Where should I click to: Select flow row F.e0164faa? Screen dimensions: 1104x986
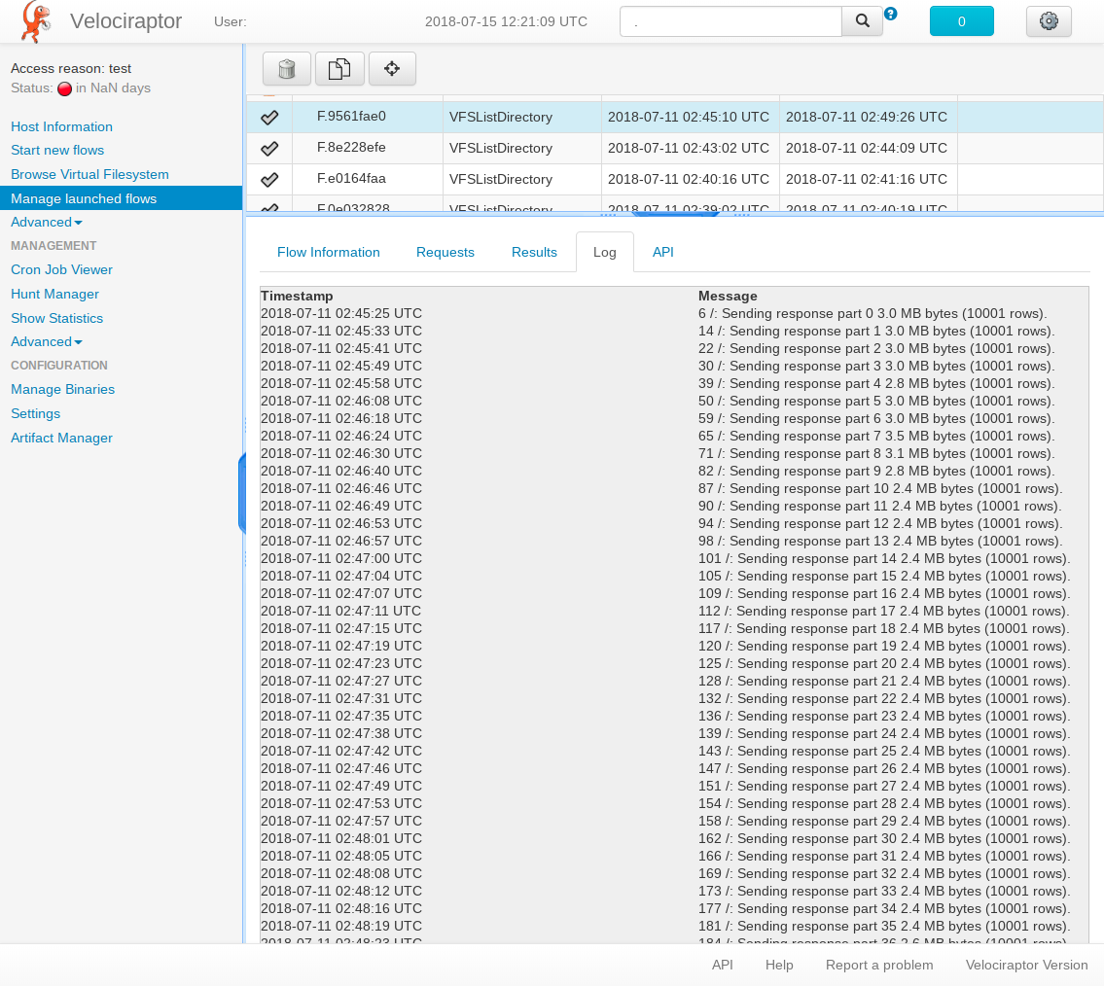pos(351,179)
